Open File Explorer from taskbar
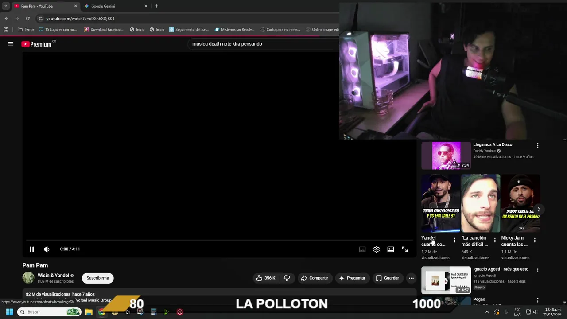 point(89,312)
